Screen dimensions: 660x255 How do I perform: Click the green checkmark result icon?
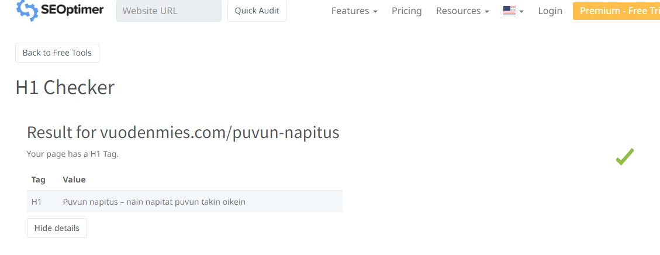coord(625,157)
